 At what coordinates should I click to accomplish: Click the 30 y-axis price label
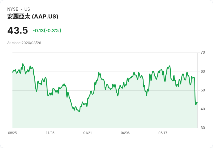pos(203,128)
